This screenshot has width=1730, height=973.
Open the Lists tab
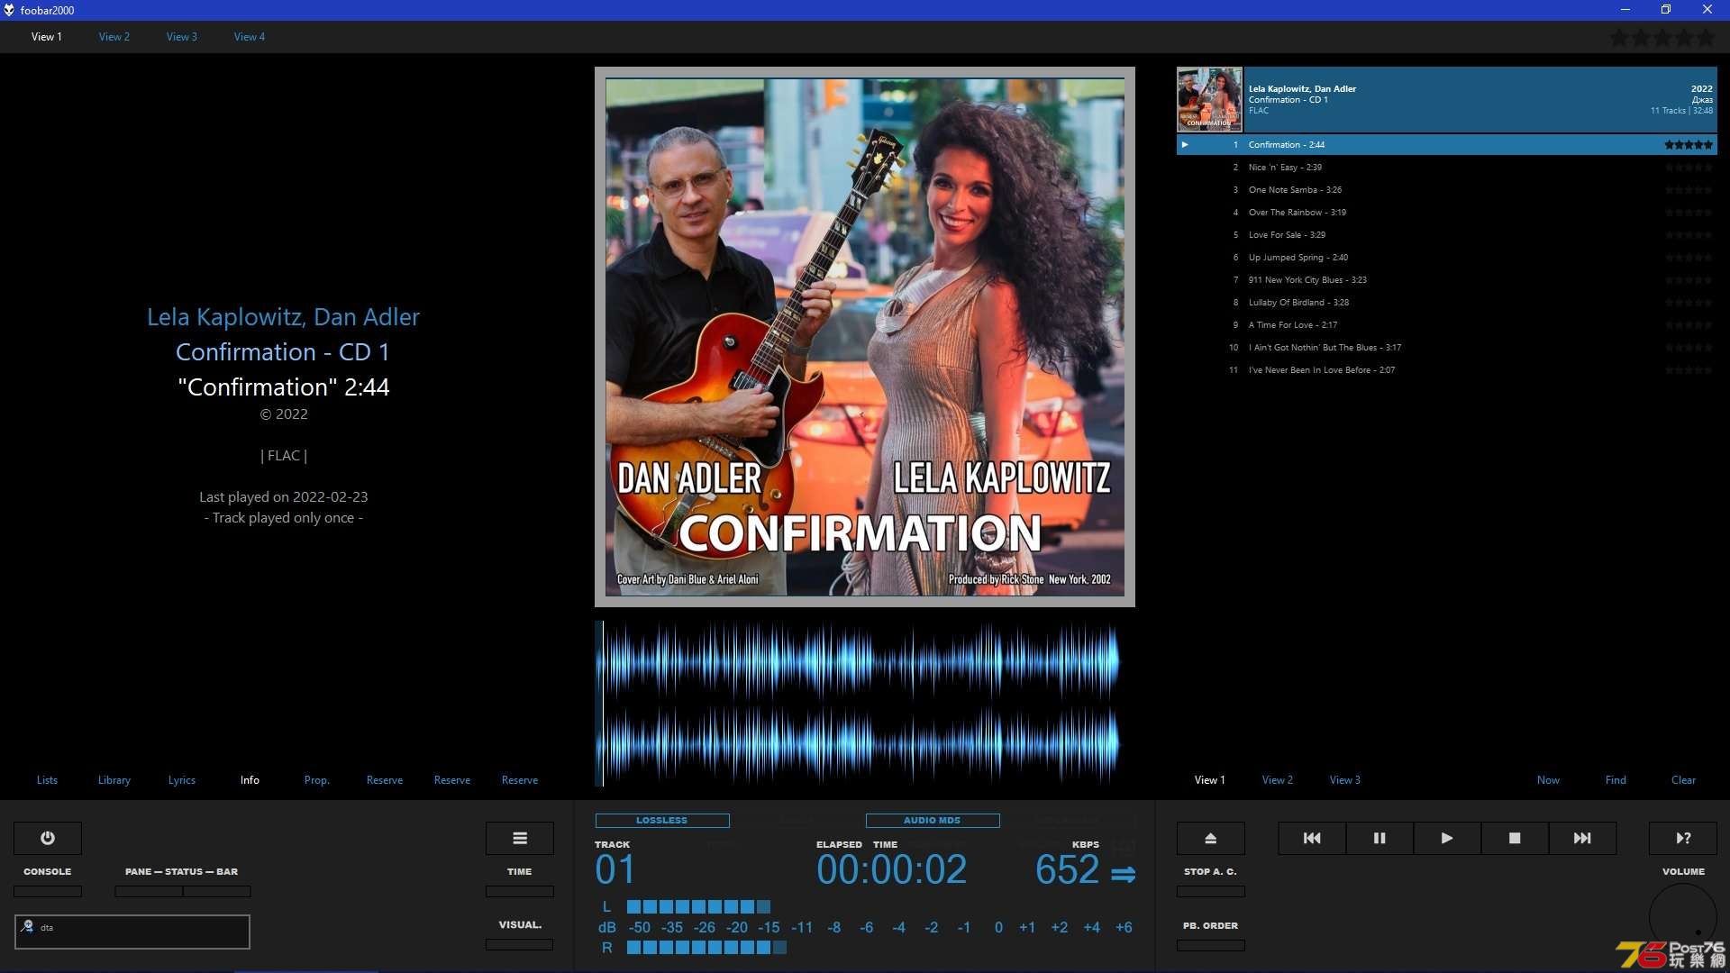point(47,780)
